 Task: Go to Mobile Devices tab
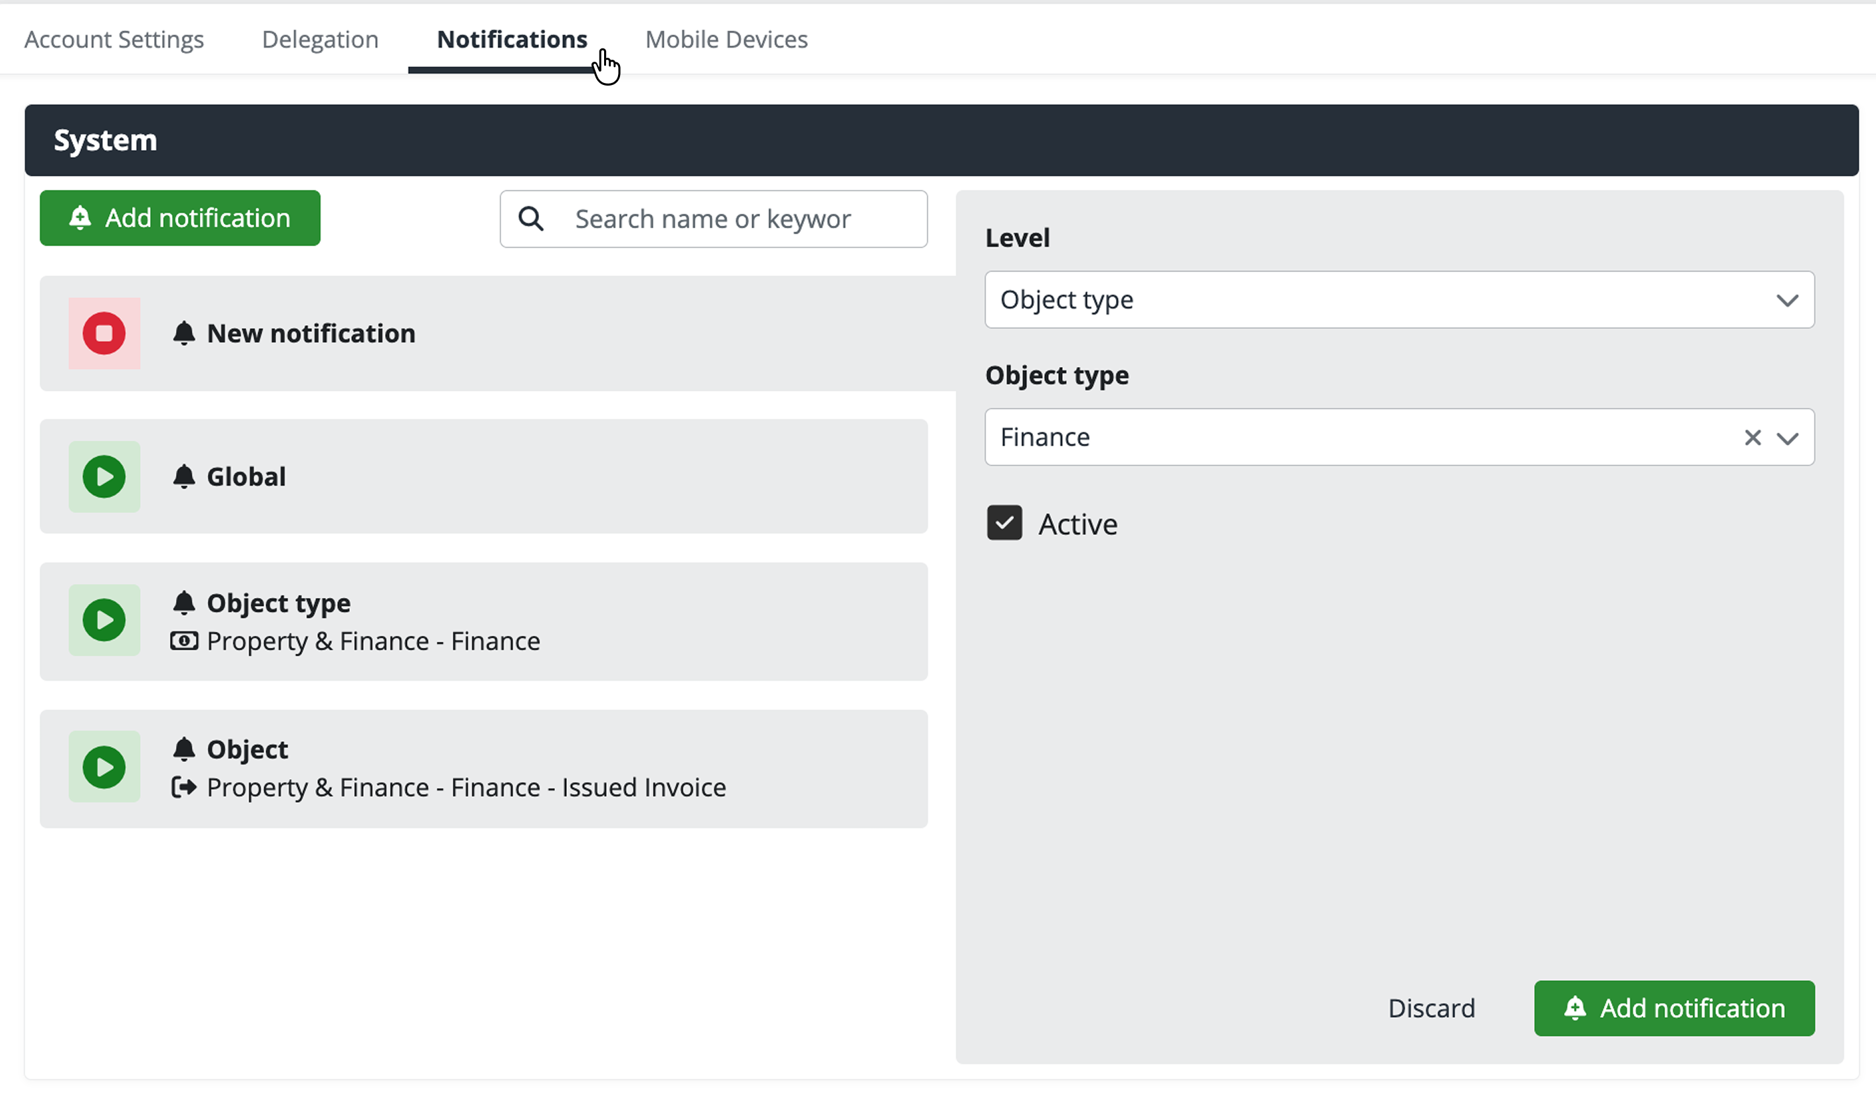(x=726, y=38)
